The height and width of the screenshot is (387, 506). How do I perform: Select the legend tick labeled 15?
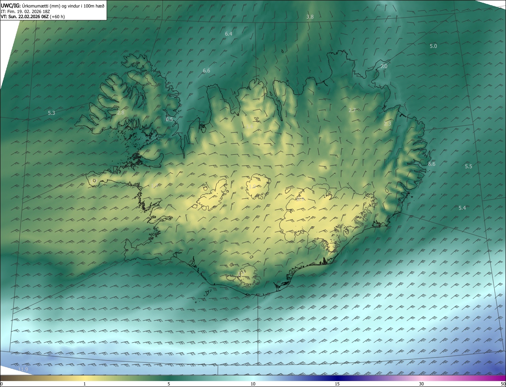[x=337, y=384]
